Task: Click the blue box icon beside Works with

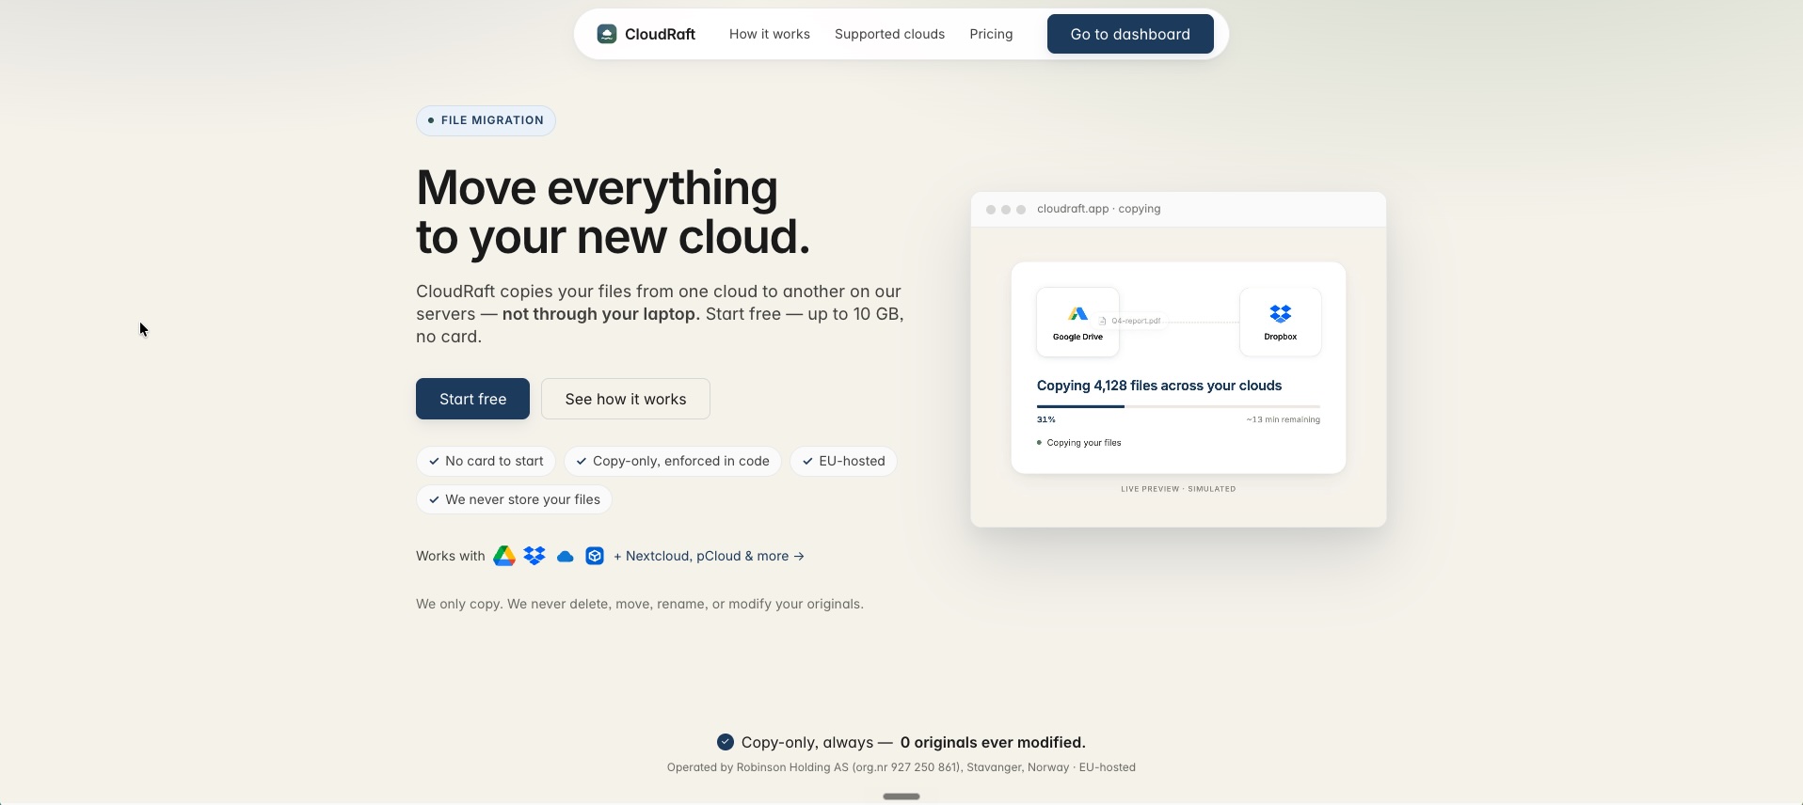Action: coord(595,556)
